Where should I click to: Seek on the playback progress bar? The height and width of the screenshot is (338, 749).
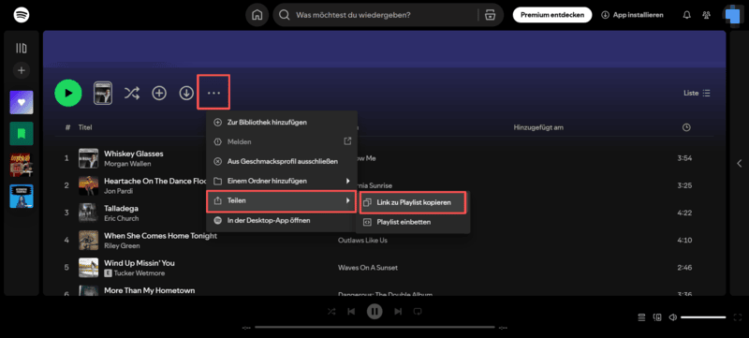pos(374,328)
